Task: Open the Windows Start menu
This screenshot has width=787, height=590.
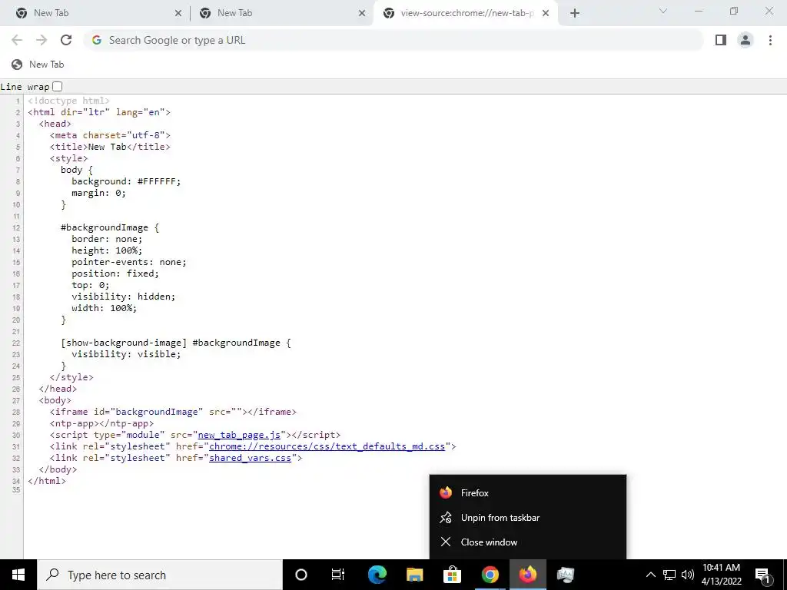Action: click(18, 575)
